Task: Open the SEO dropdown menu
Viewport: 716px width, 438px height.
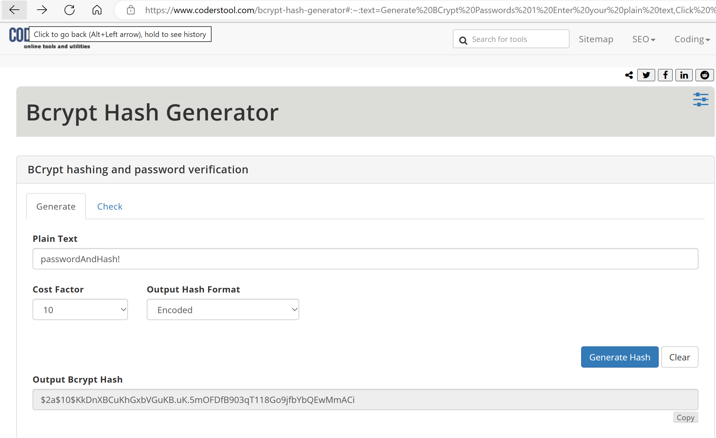Action: tap(643, 39)
